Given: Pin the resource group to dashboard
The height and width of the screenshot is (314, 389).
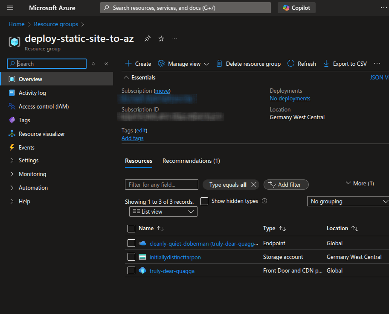Looking at the screenshot, I should (147, 39).
